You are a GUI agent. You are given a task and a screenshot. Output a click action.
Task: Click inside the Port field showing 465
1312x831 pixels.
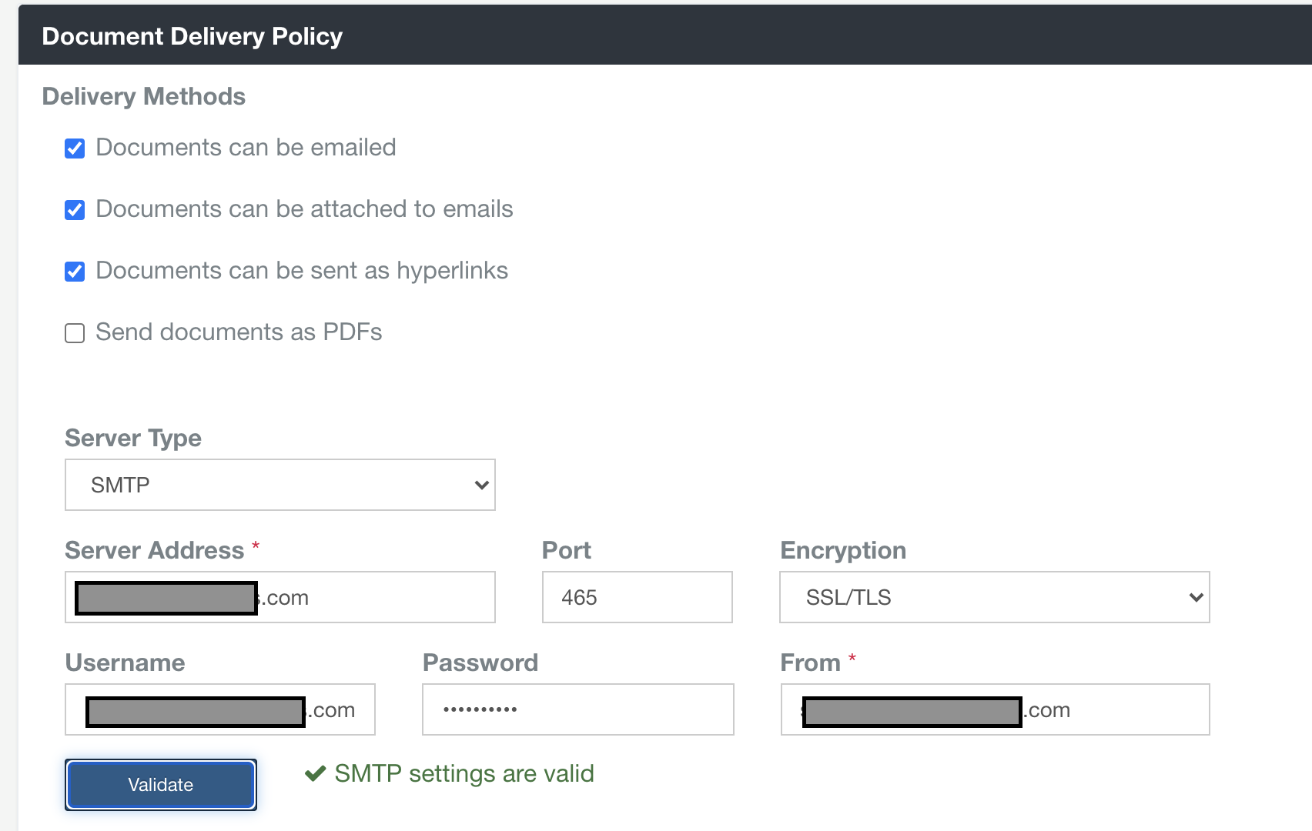tap(636, 597)
